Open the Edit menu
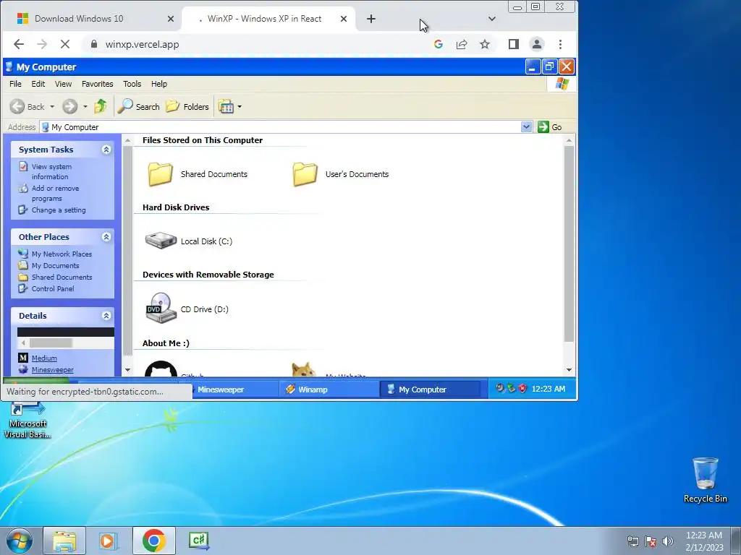This screenshot has height=555, width=741. coord(38,84)
